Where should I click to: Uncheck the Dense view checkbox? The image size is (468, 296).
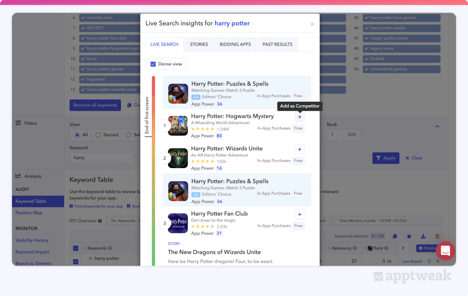click(153, 64)
